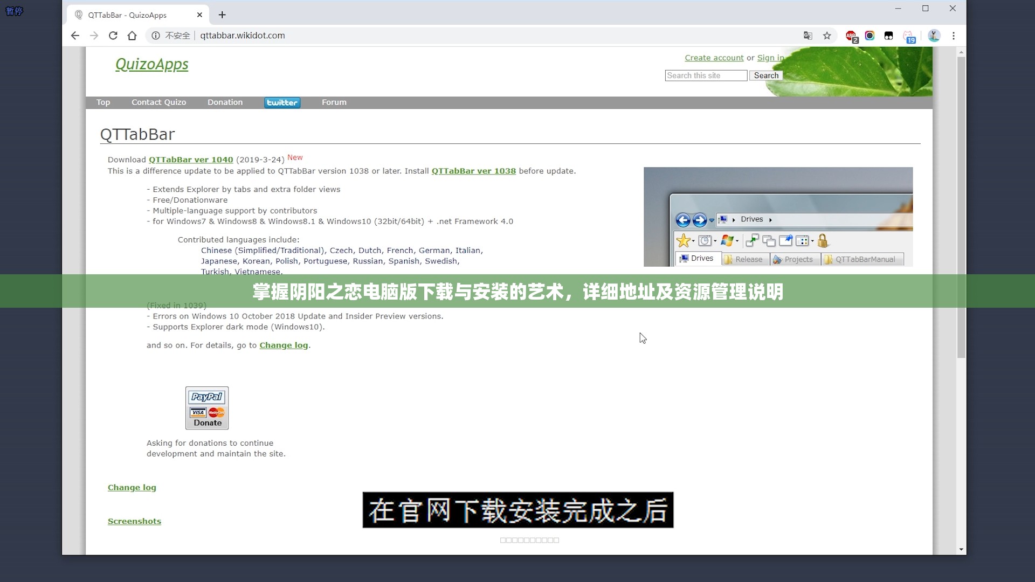Click the site Search button

pyautogui.click(x=766, y=75)
